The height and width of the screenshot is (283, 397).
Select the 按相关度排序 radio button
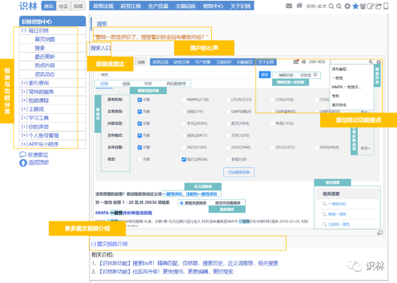coord(181,203)
